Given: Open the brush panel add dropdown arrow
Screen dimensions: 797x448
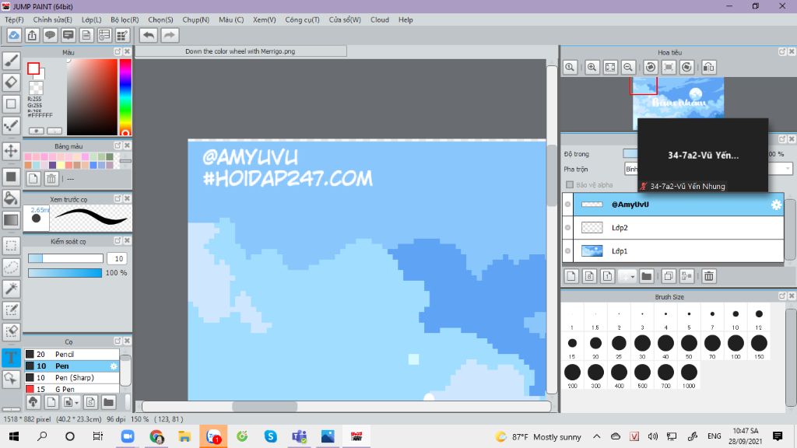Looking at the screenshot, I should click(x=76, y=403).
